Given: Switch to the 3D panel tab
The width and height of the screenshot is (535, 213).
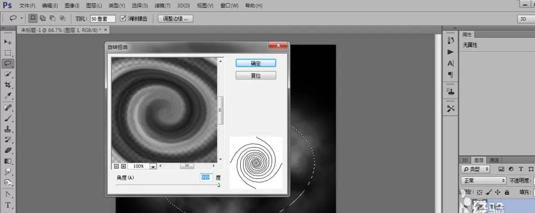Looking at the screenshot, I should click(x=465, y=160).
